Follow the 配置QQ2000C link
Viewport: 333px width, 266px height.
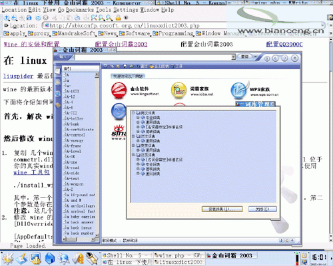coord(284,44)
